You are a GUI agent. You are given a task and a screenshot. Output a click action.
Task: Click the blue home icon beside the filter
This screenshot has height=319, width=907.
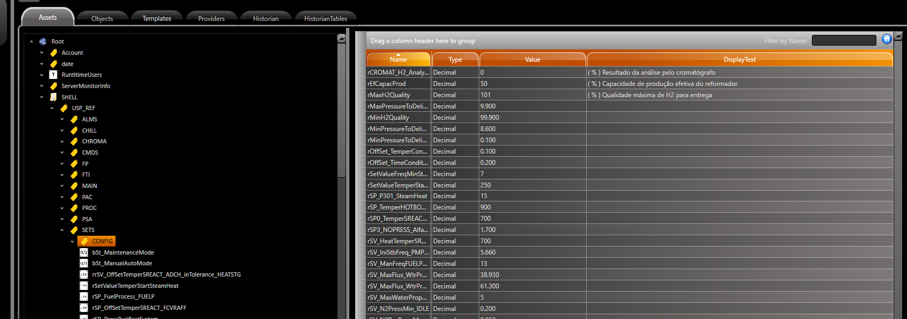click(887, 39)
